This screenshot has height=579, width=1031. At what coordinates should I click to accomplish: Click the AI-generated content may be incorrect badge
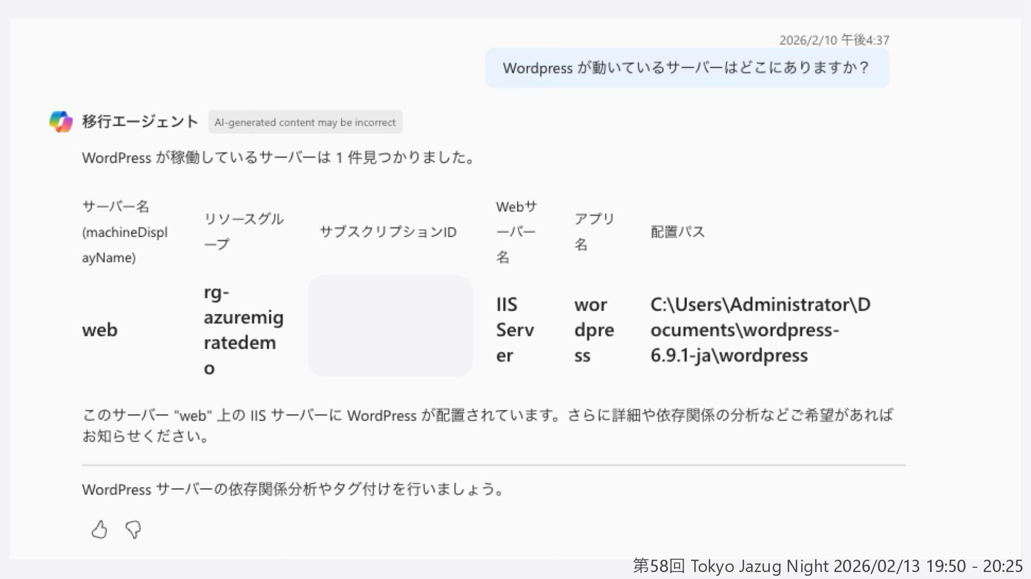coord(305,122)
